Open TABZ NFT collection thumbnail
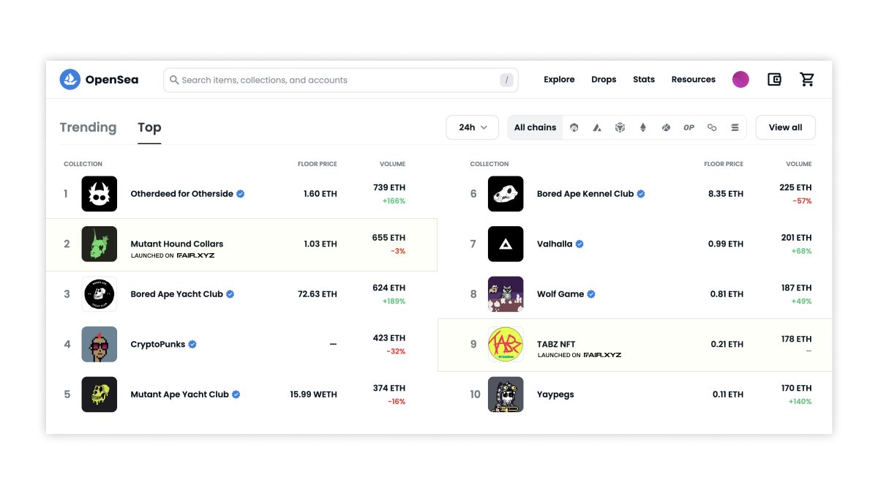 (506, 344)
